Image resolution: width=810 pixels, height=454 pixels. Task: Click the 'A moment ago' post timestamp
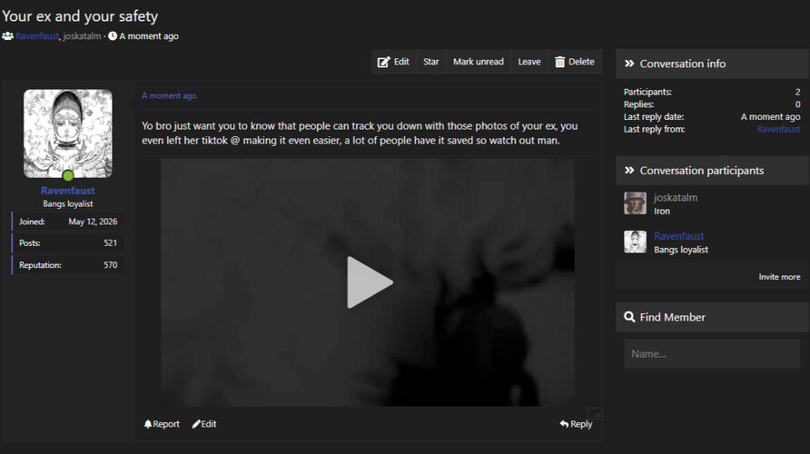[169, 95]
